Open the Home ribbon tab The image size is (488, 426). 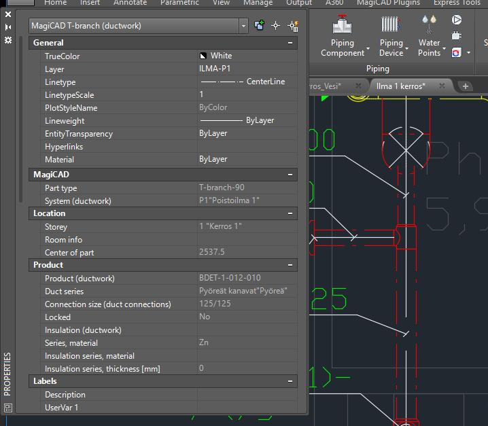point(56,3)
